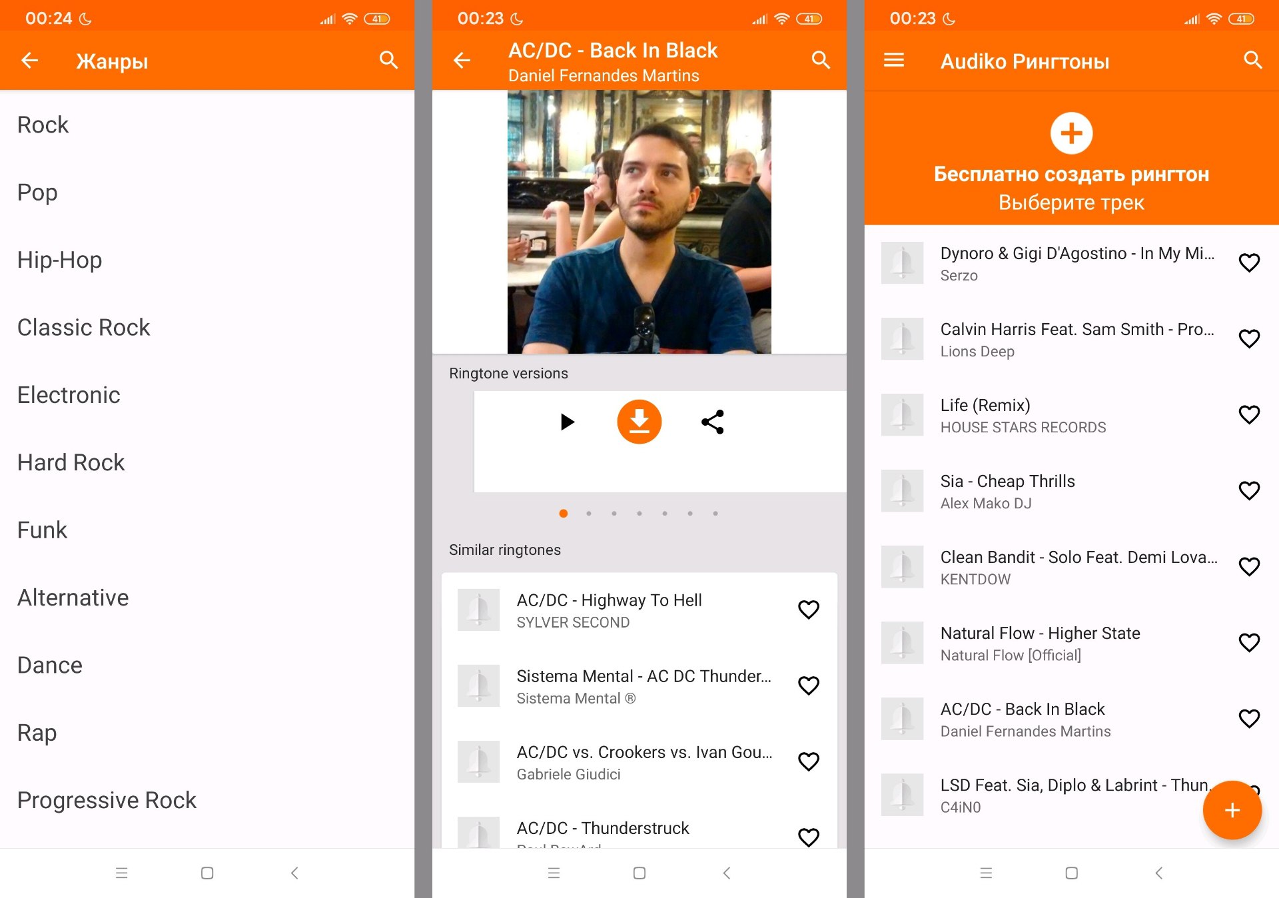Open search on Back In Black screen
The height and width of the screenshot is (898, 1279).
pos(821,61)
